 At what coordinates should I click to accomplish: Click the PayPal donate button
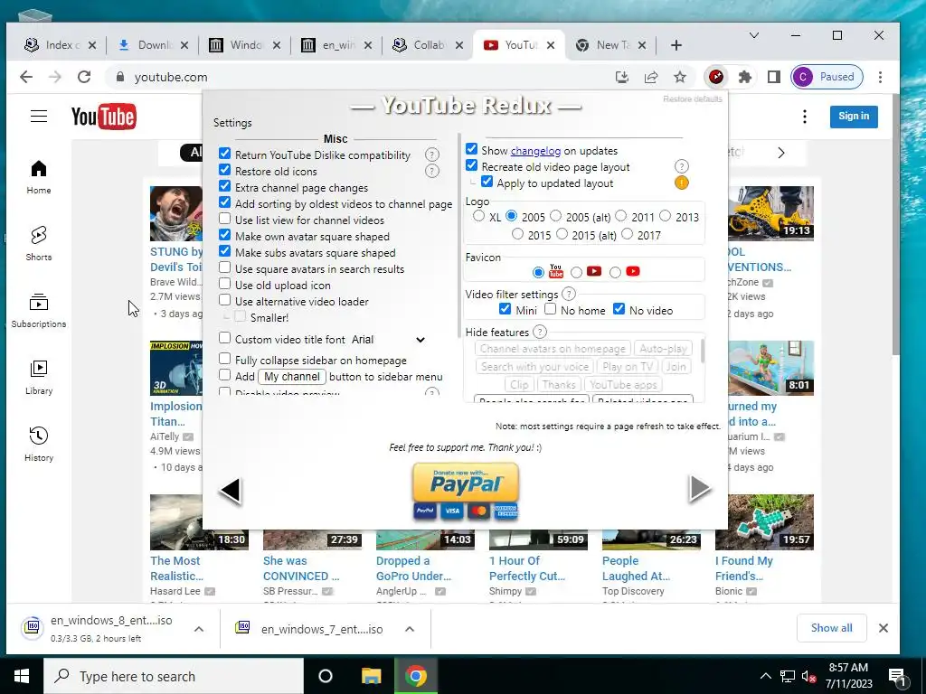466,491
